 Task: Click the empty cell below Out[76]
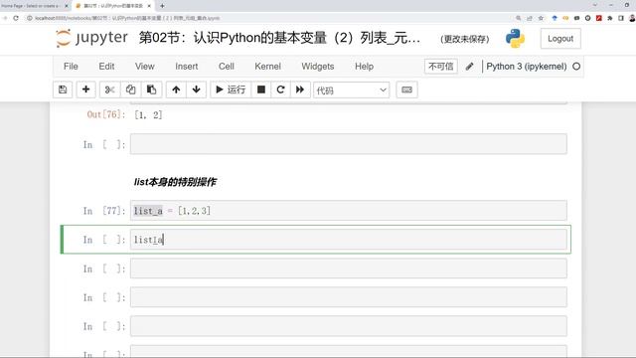pos(349,144)
